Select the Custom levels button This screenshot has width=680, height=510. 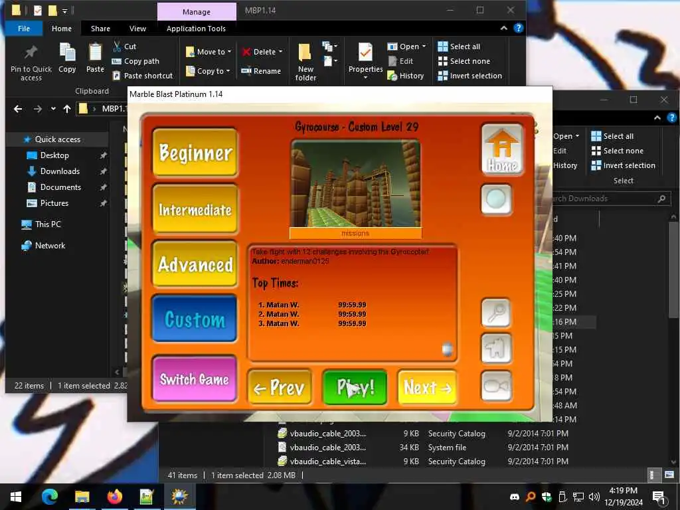pos(195,319)
